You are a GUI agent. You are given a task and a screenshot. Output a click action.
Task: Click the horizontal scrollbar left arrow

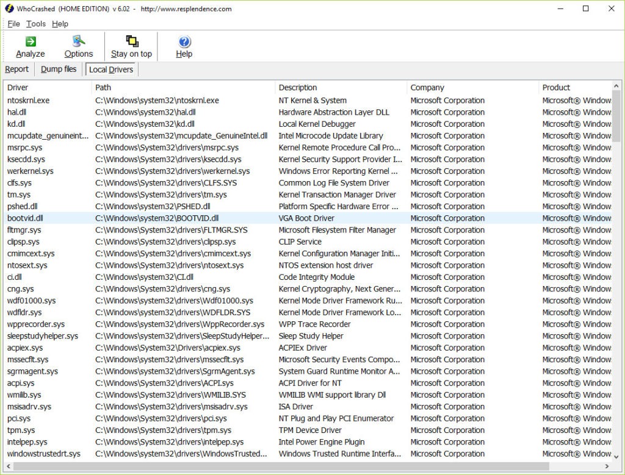coord(9,466)
